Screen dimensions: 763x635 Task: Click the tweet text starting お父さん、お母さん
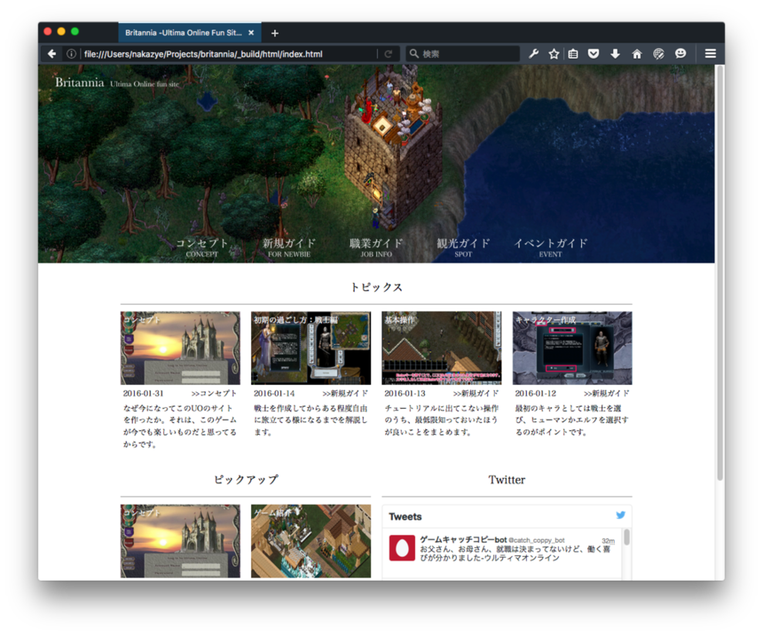pos(515,553)
